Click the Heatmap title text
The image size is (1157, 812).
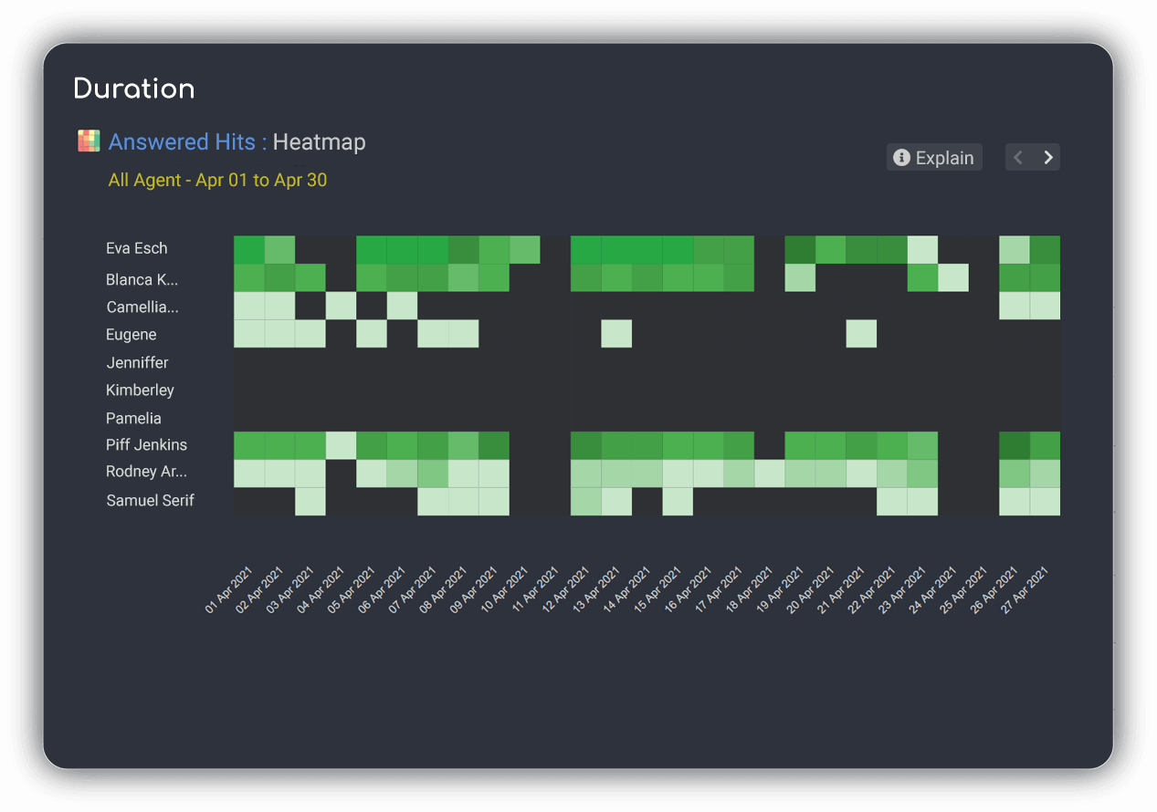319,142
